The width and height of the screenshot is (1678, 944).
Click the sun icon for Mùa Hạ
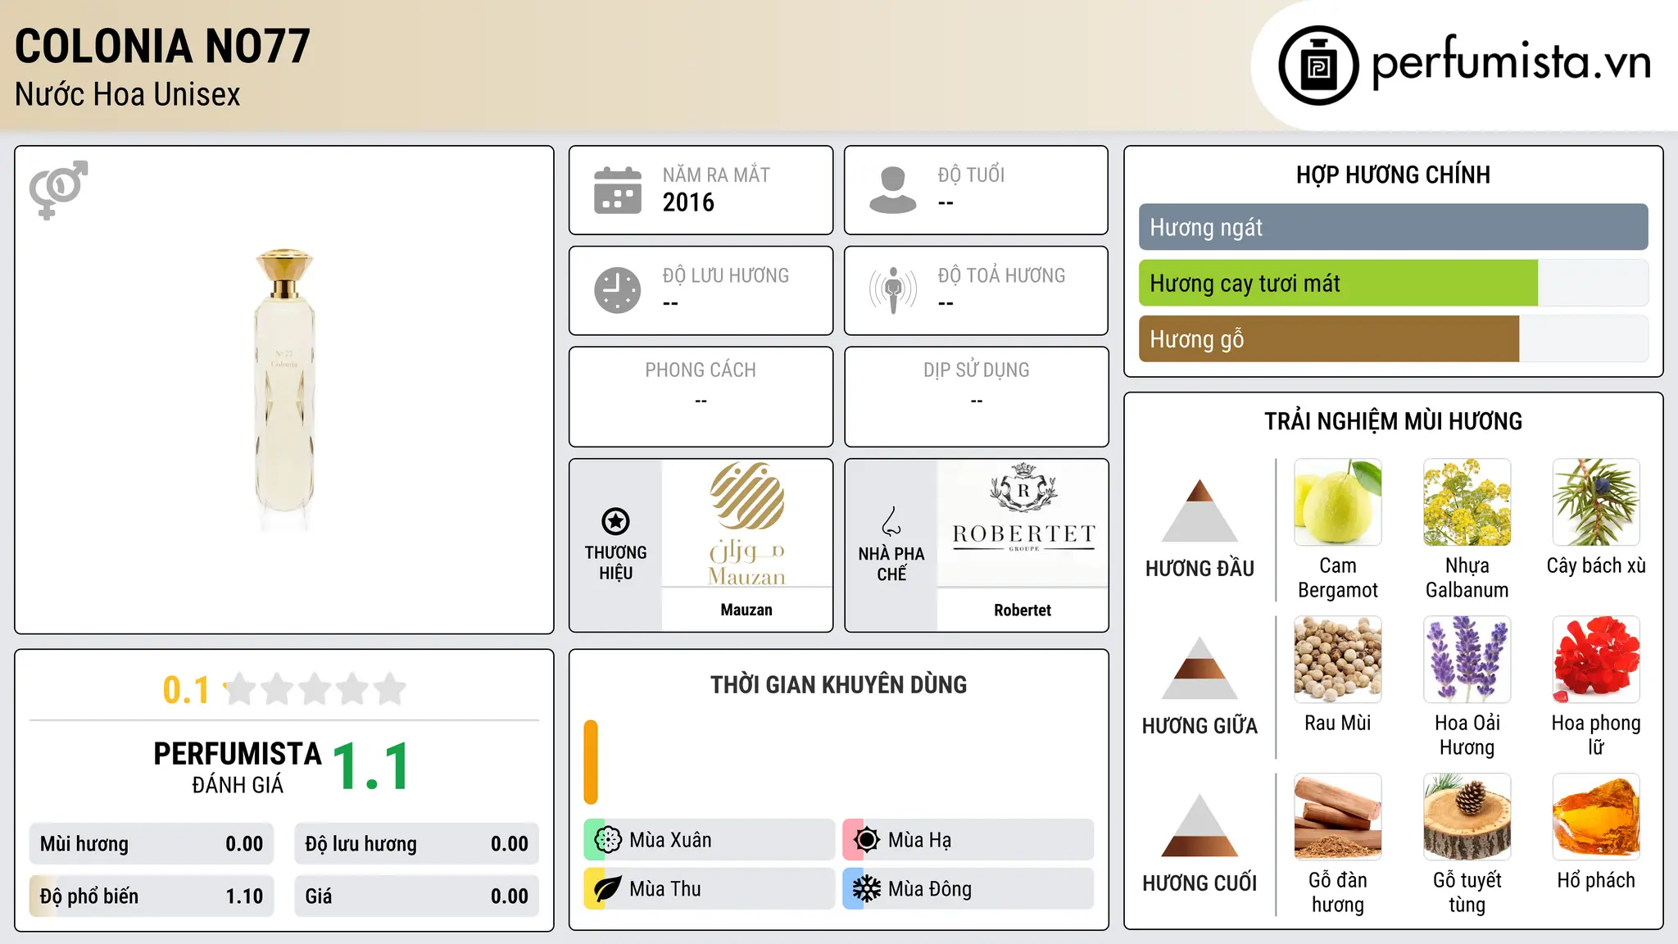pos(866,840)
